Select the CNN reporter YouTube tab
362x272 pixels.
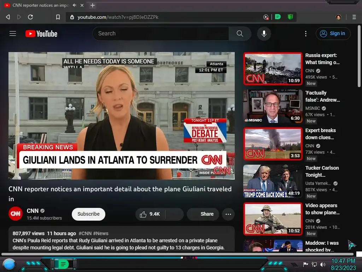click(40, 5)
